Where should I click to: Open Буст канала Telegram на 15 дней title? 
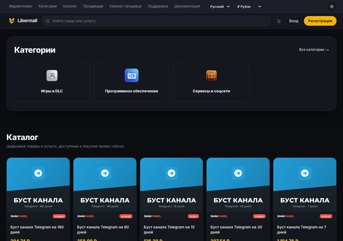click(x=169, y=229)
